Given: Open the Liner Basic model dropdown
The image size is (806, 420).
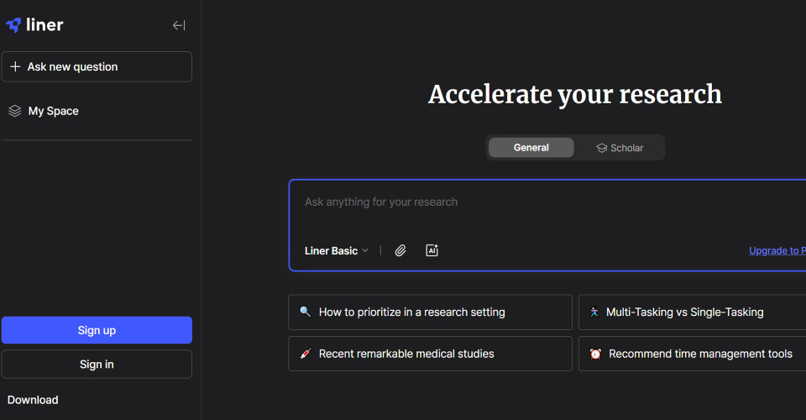Looking at the screenshot, I should (337, 250).
